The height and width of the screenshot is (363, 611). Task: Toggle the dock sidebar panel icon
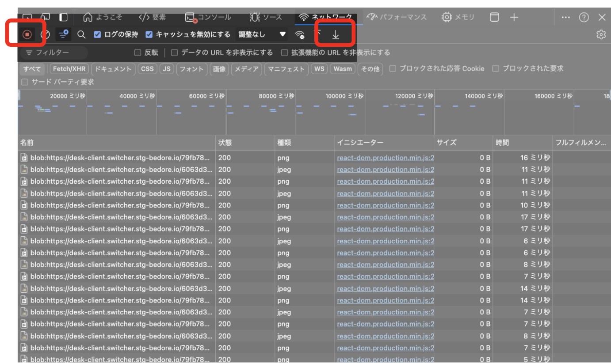click(x=64, y=17)
